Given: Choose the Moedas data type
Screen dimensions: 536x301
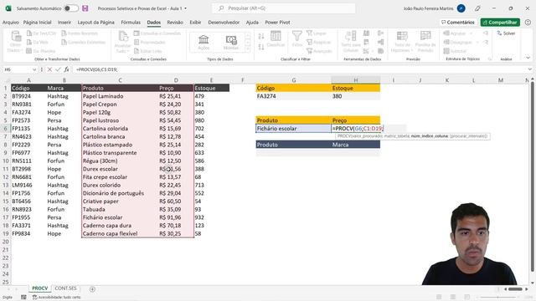Looking at the screenshot, I should point(231,42).
